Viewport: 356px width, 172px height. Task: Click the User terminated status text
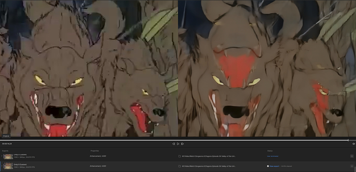[x=273, y=156]
